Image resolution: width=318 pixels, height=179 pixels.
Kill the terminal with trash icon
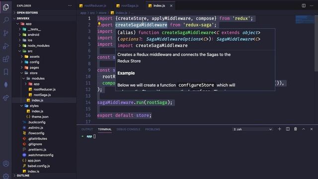click(296, 129)
